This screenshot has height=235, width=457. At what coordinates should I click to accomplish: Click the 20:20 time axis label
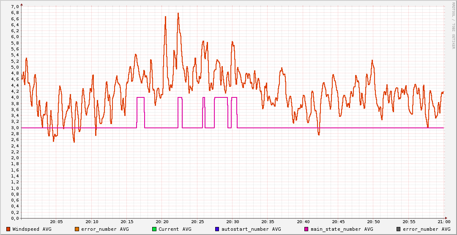click(x=162, y=222)
